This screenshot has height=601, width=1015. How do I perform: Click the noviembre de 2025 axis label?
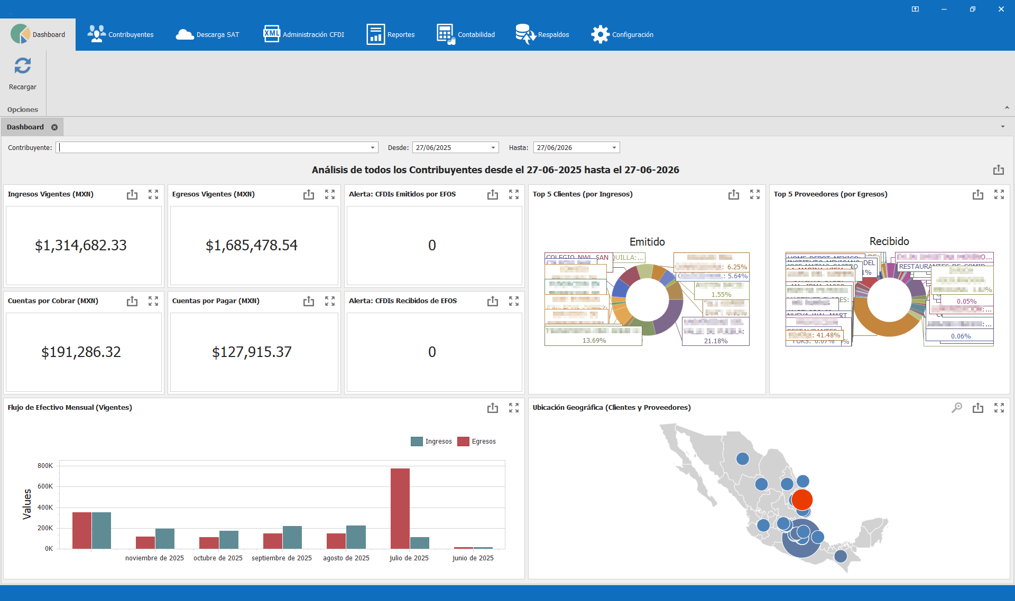pos(154,558)
